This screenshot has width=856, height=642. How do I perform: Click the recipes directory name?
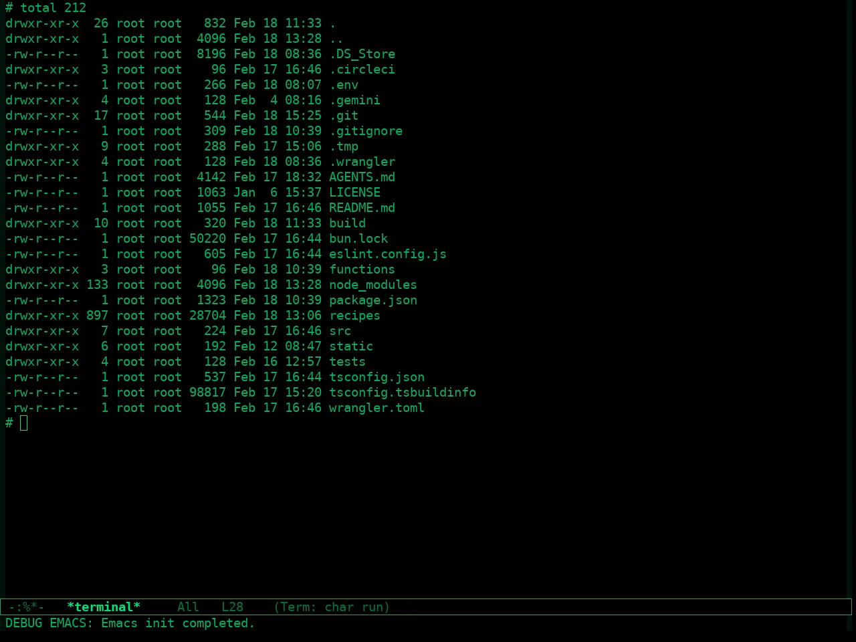pyautogui.click(x=354, y=316)
